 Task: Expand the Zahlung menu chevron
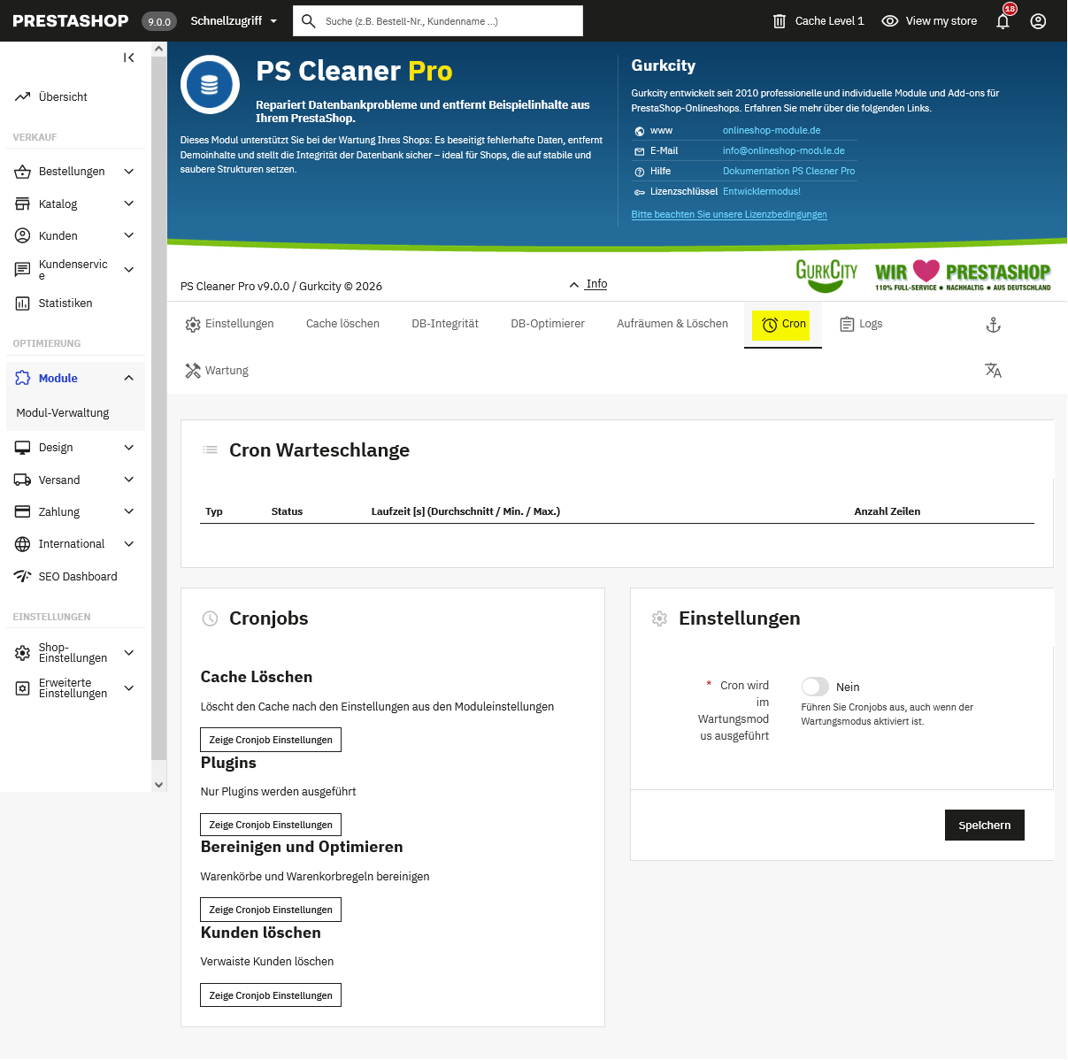pyautogui.click(x=129, y=512)
